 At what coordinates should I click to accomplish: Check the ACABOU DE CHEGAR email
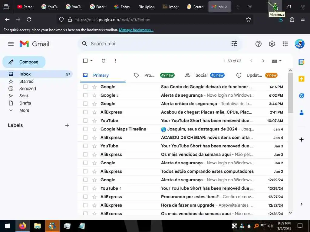[x=85, y=137]
